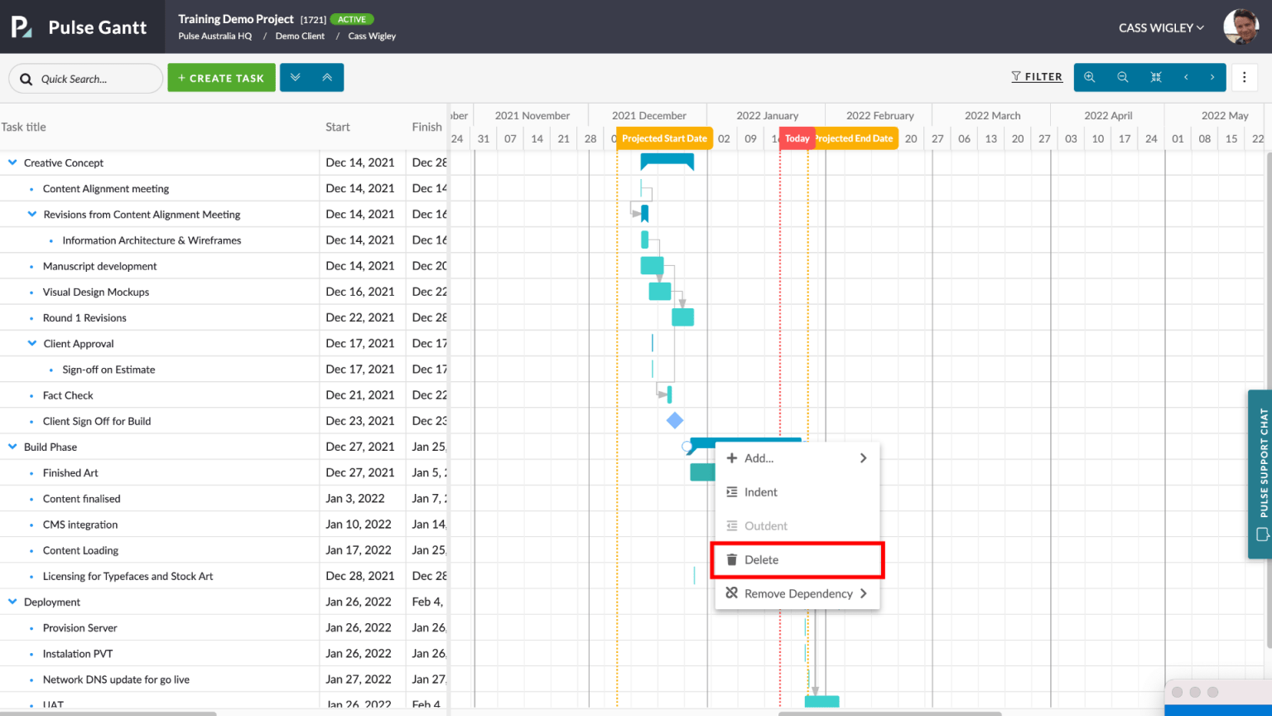Screen dimensions: 1272x716
Task: Click the Today marker on the timeline
Action: pos(797,138)
